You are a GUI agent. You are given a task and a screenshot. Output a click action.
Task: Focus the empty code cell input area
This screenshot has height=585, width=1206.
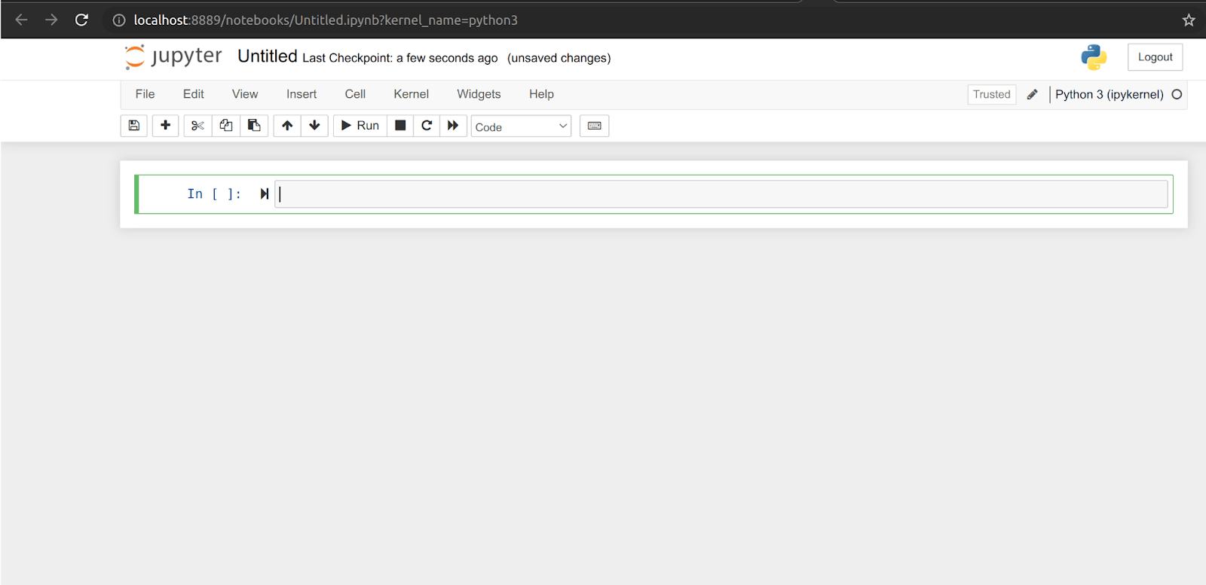[721, 194]
